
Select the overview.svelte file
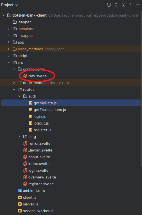(42, 177)
